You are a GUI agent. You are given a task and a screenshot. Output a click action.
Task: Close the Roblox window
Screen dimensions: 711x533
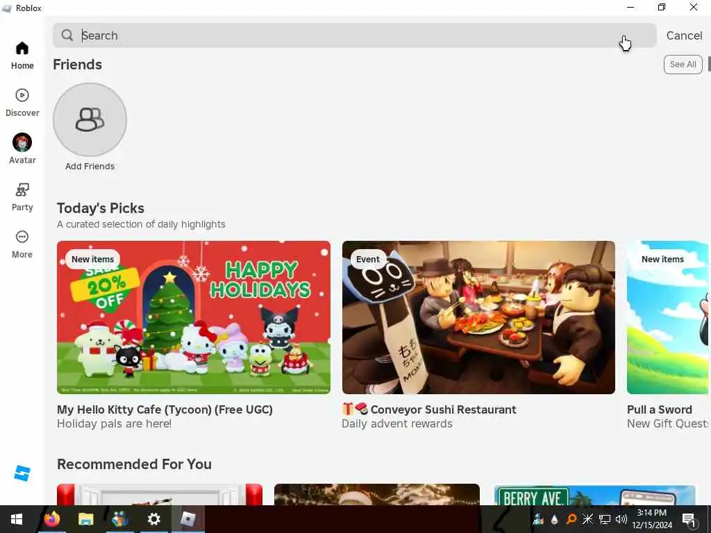(694, 7)
